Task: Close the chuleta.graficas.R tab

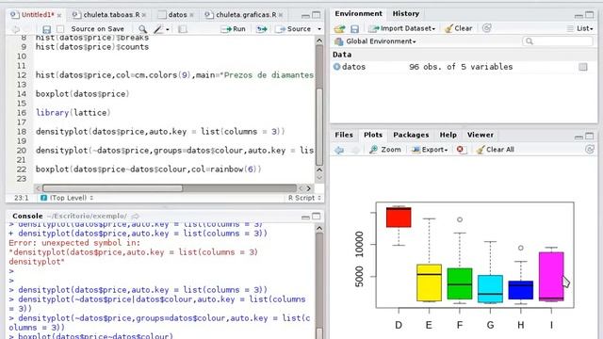Action: tap(281, 15)
